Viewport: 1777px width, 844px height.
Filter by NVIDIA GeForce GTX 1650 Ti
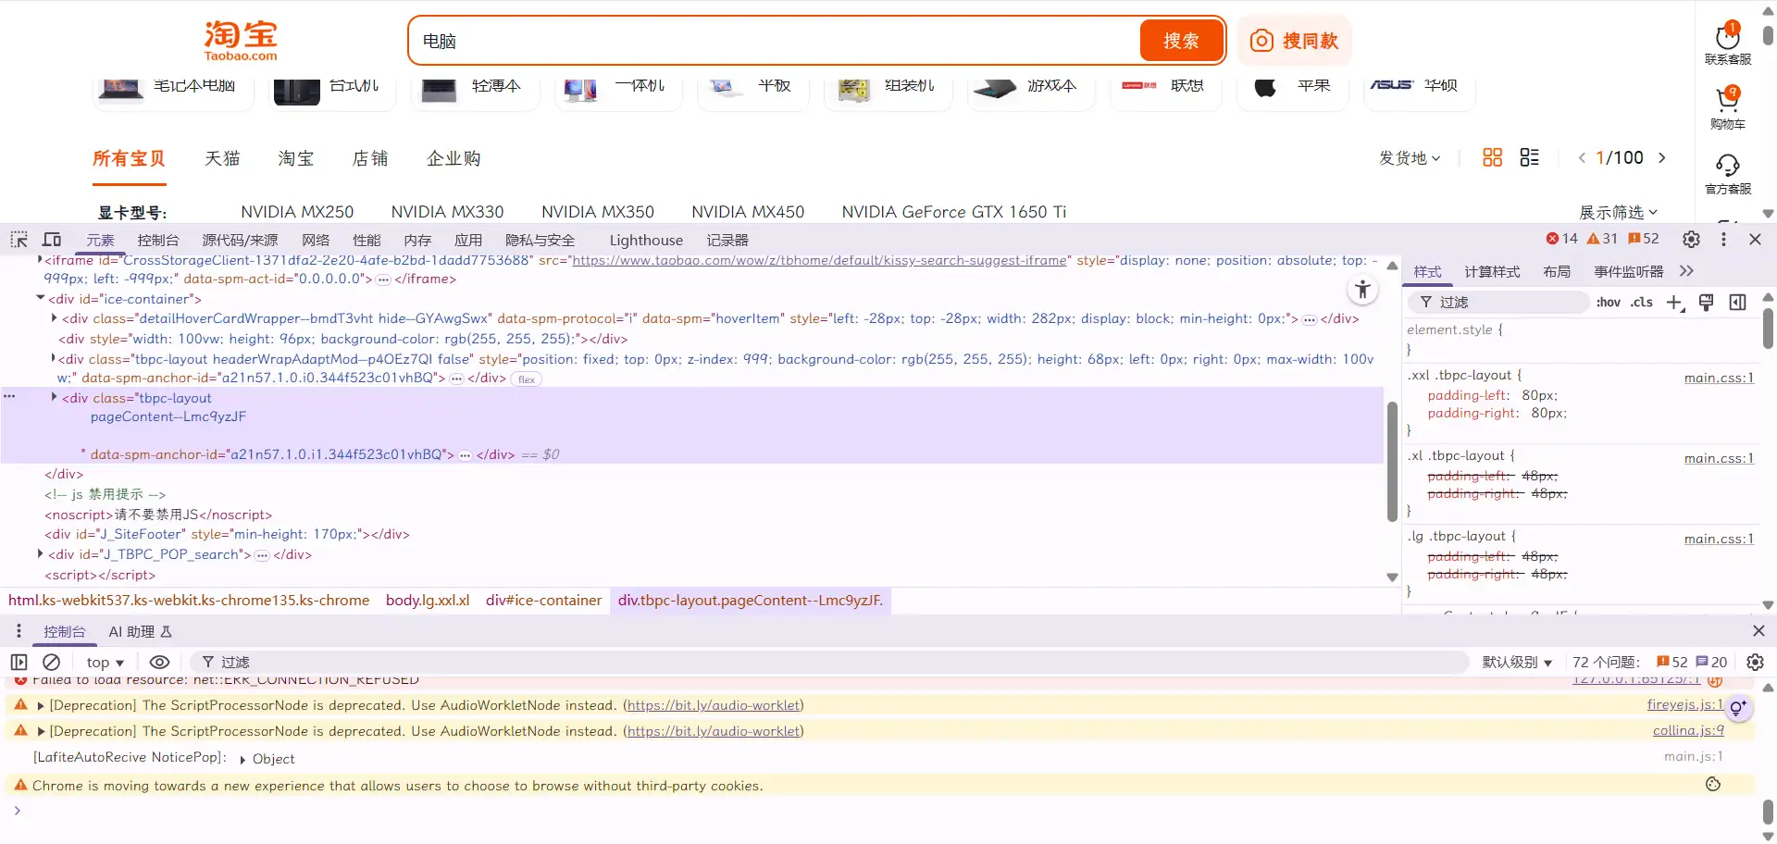coord(953,212)
